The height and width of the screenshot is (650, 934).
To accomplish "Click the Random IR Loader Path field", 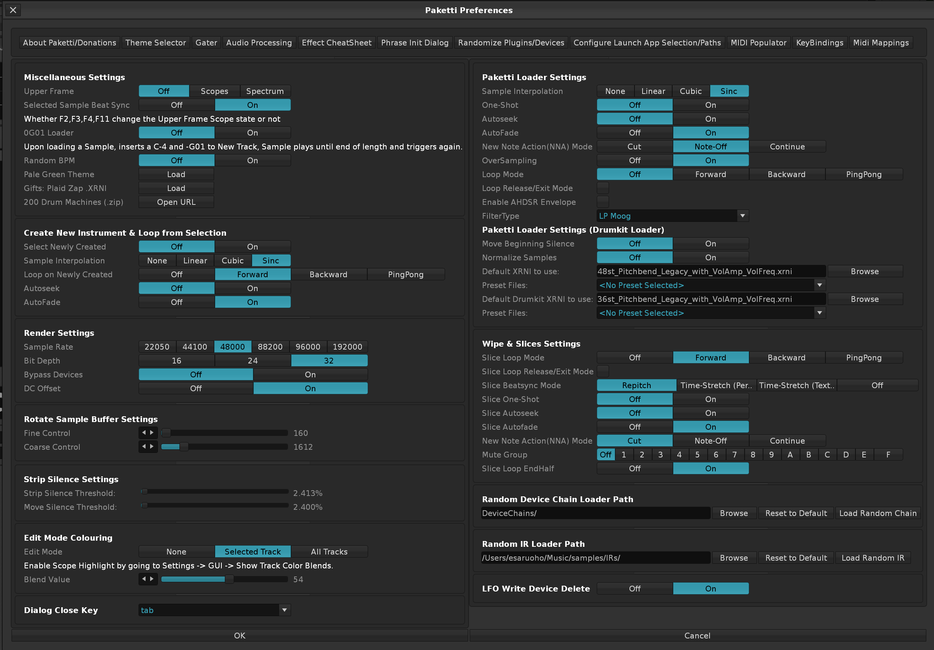I will 595,558.
